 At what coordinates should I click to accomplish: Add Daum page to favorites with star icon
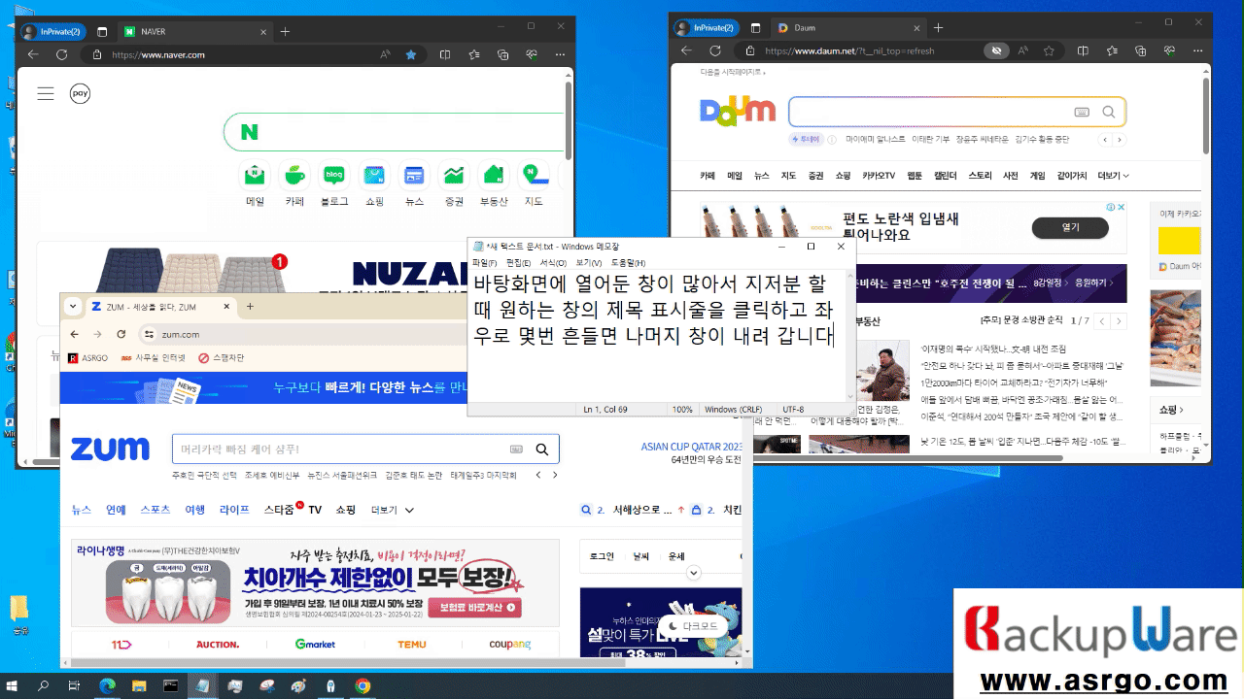click(x=1050, y=50)
